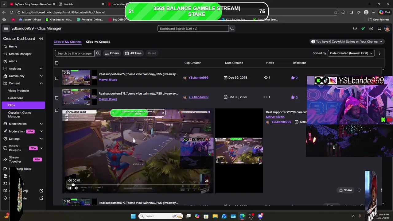Open the All Time date filter
The width and height of the screenshot is (393, 221).
click(133, 53)
